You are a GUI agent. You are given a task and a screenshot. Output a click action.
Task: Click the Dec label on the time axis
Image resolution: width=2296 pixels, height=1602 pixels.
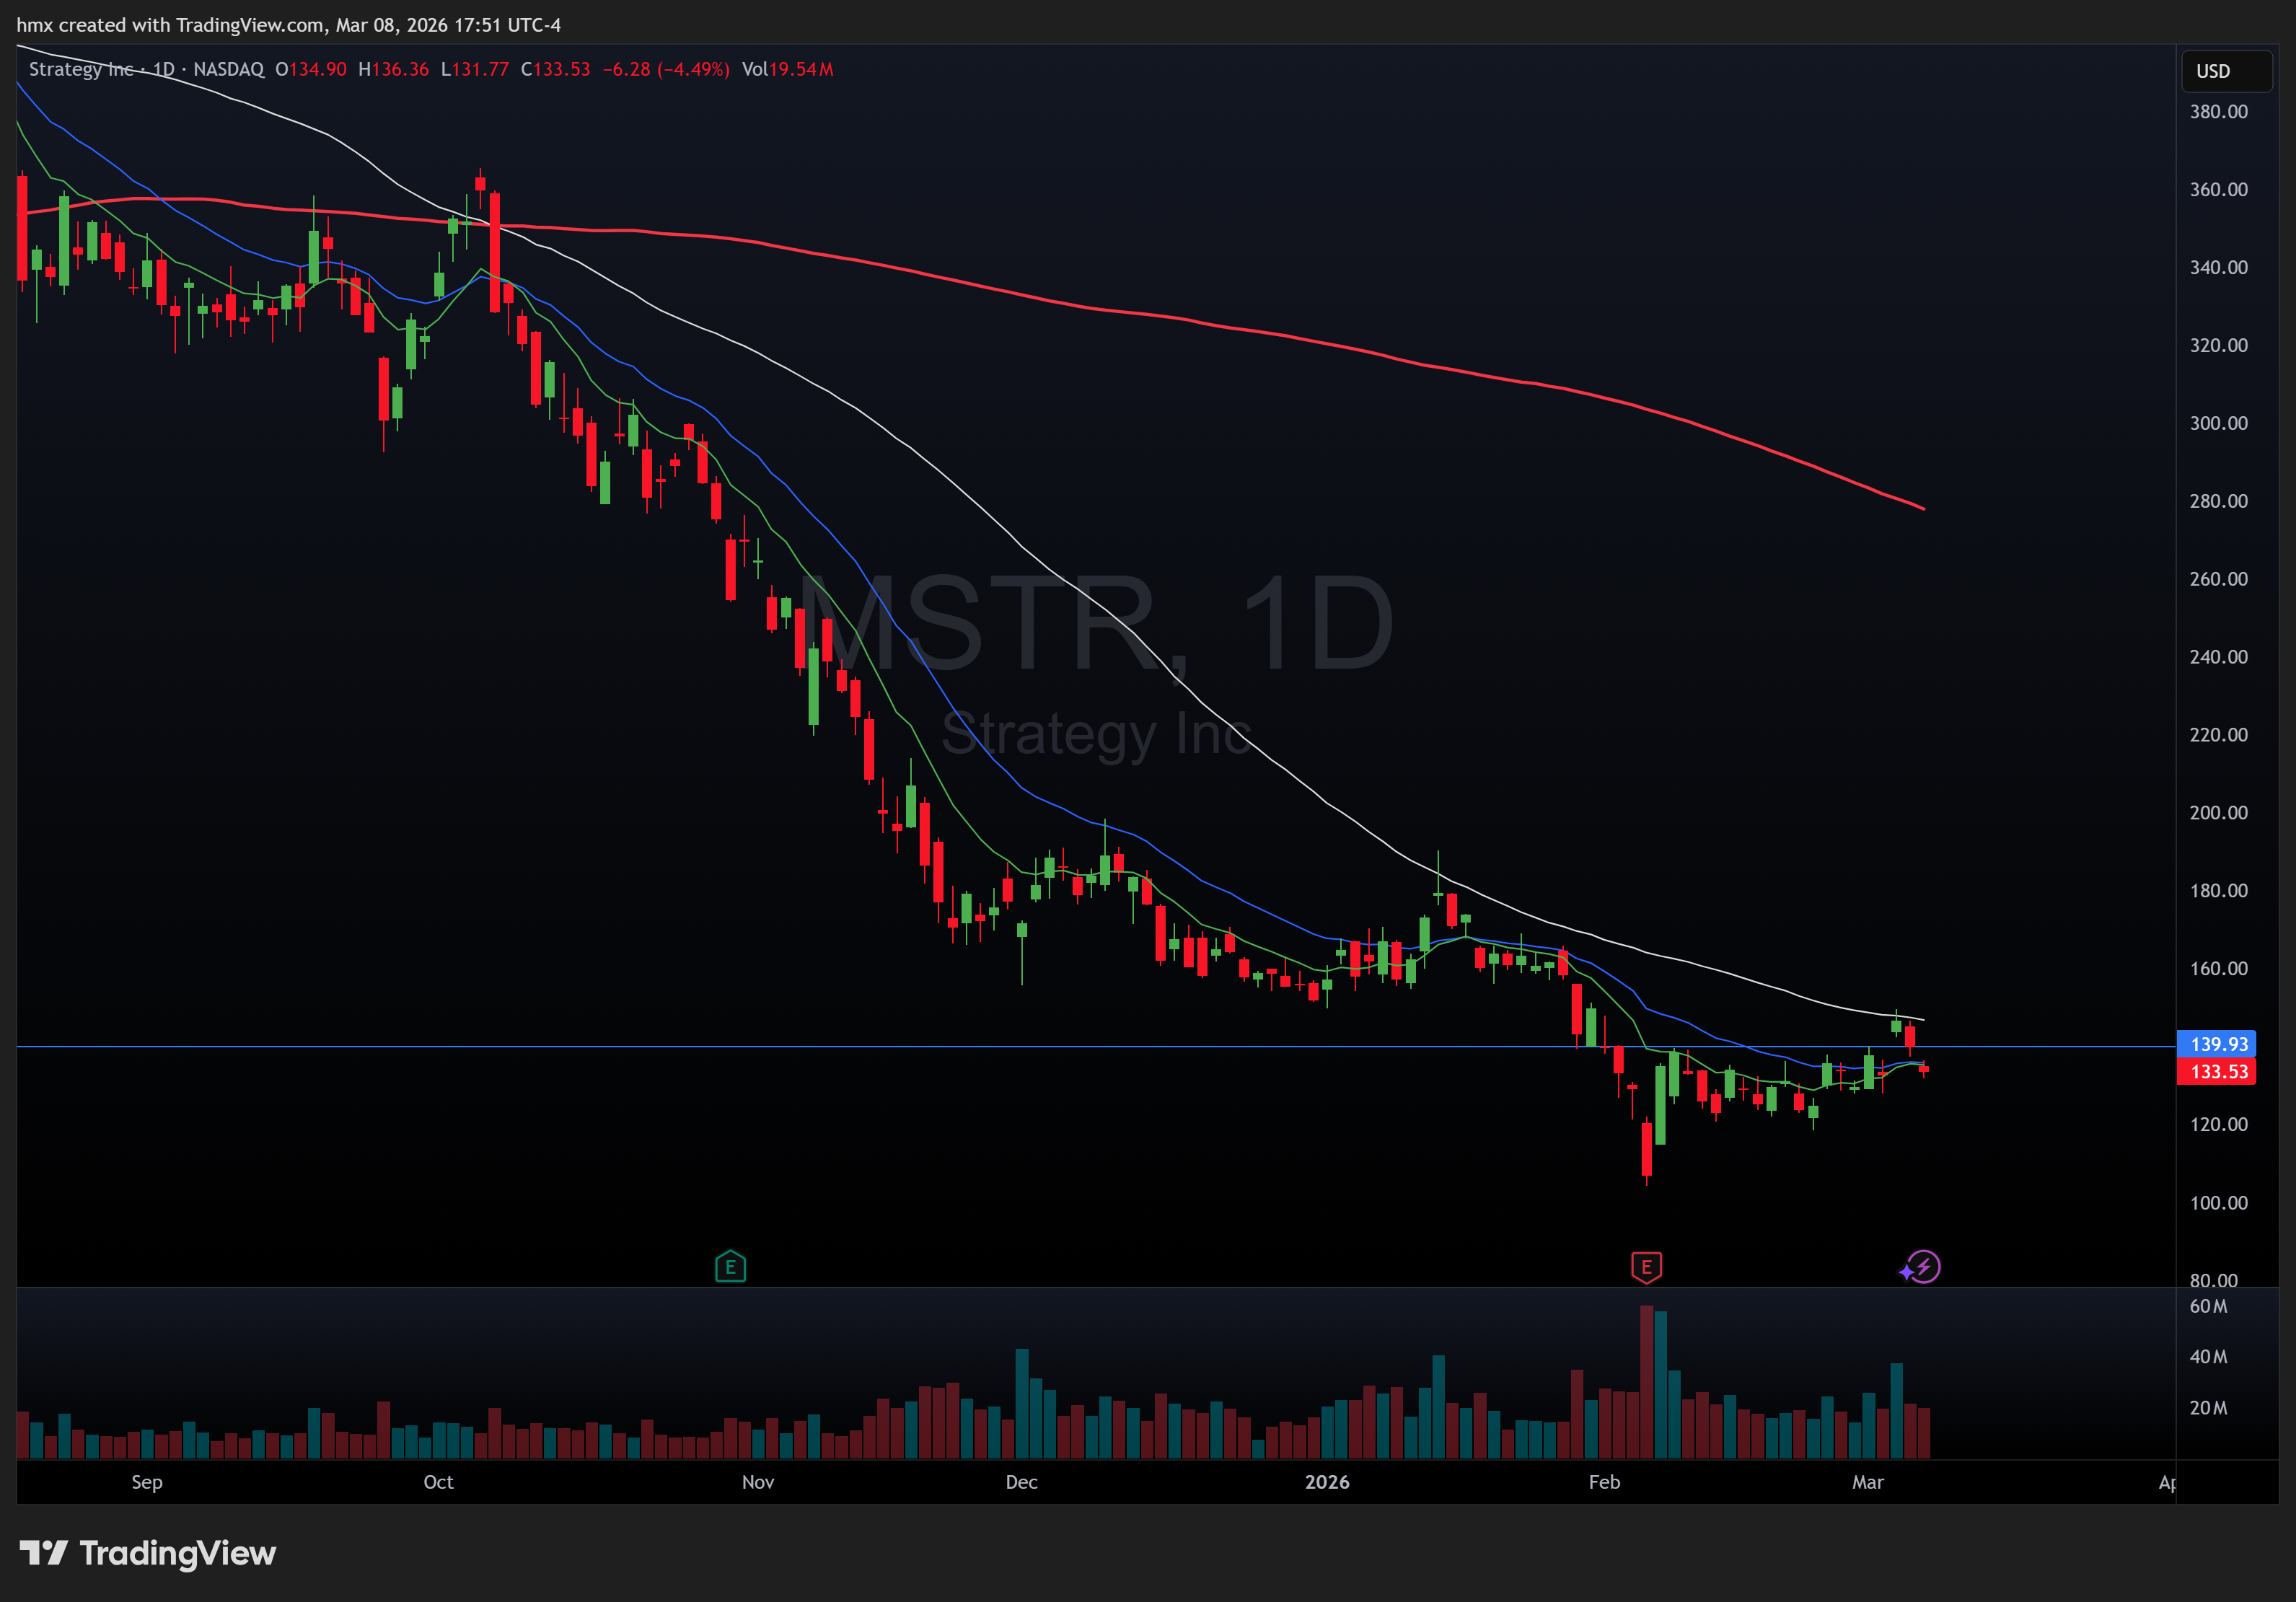[x=1021, y=1482]
